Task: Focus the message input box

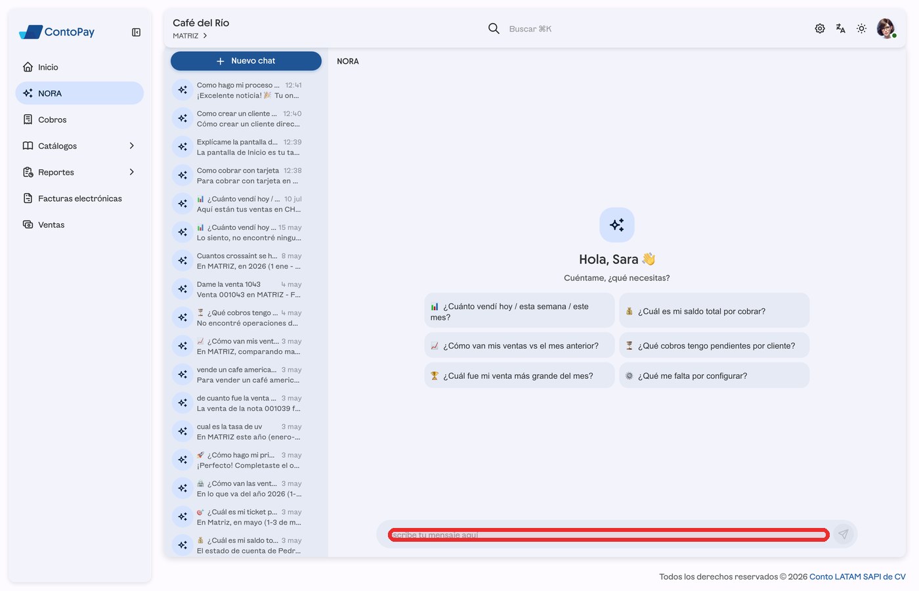Action: (609, 535)
